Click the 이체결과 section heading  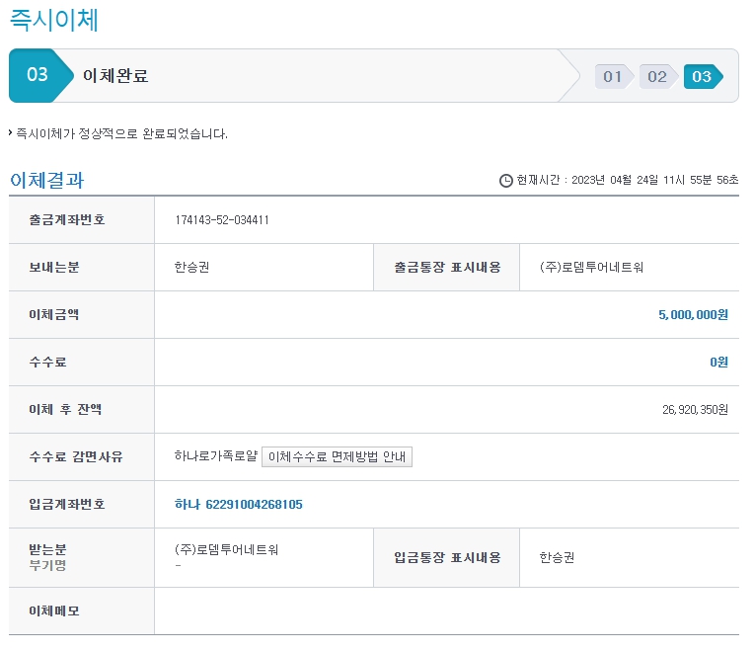pos(46,180)
